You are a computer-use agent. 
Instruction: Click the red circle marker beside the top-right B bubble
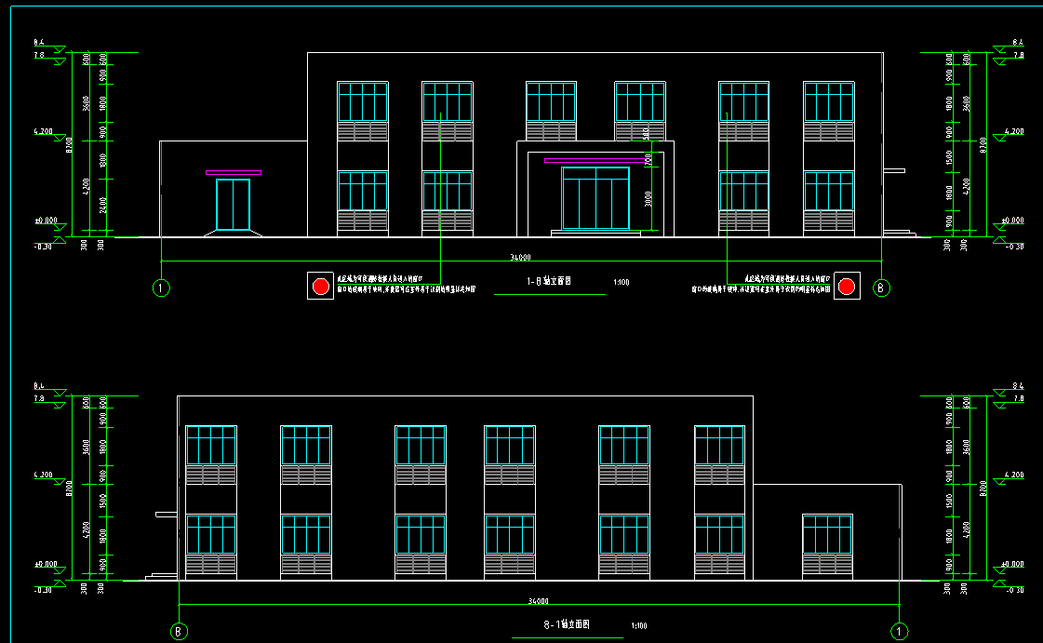click(x=847, y=287)
